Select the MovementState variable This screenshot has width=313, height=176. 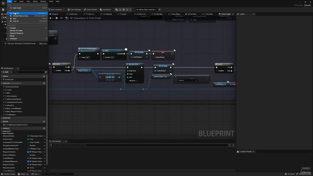pyautogui.click(x=9, y=136)
